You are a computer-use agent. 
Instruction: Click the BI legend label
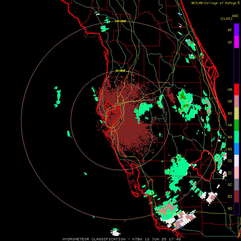[230, 197]
